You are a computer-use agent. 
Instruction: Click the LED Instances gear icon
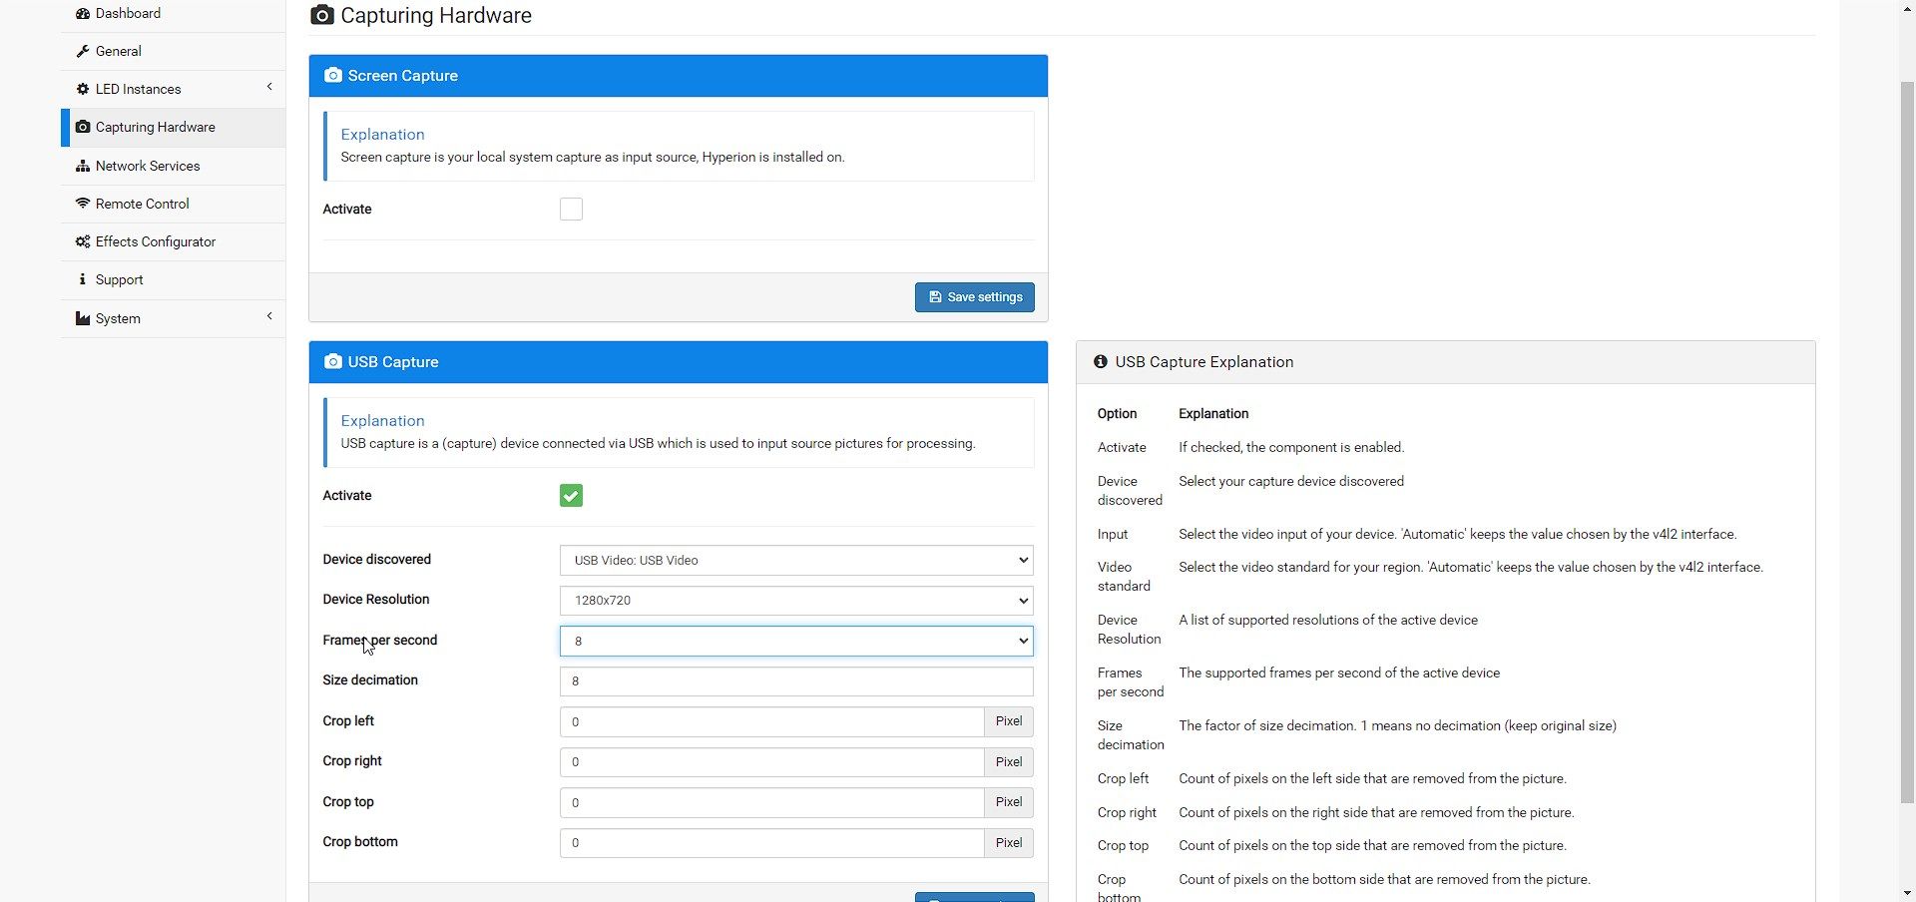click(83, 90)
